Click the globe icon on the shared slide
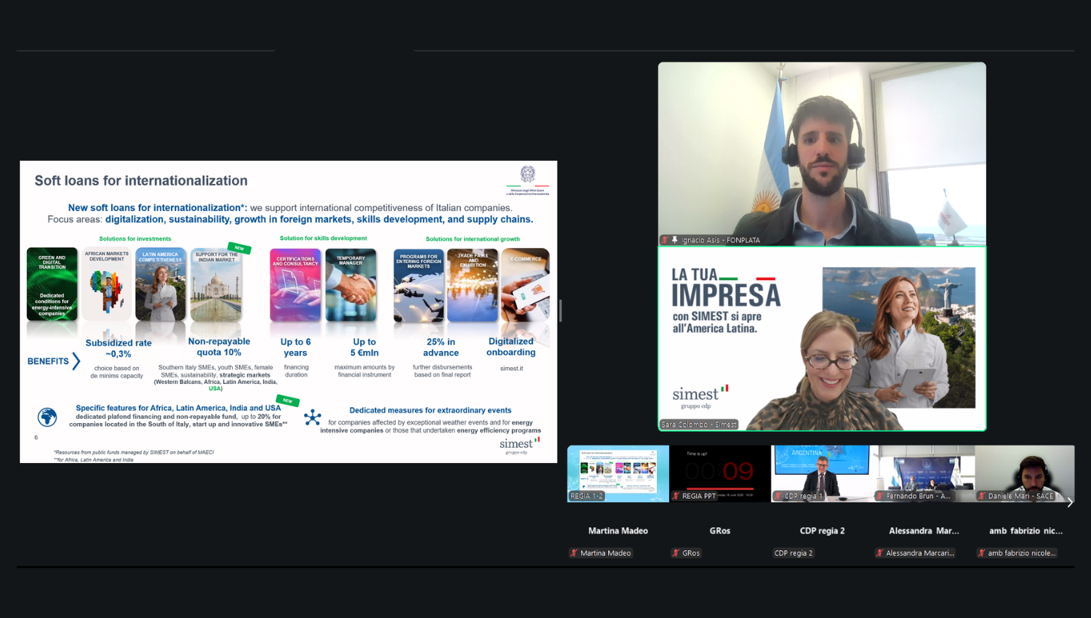The width and height of the screenshot is (1091, 618). pyautogui.click(x=47, y=417)
